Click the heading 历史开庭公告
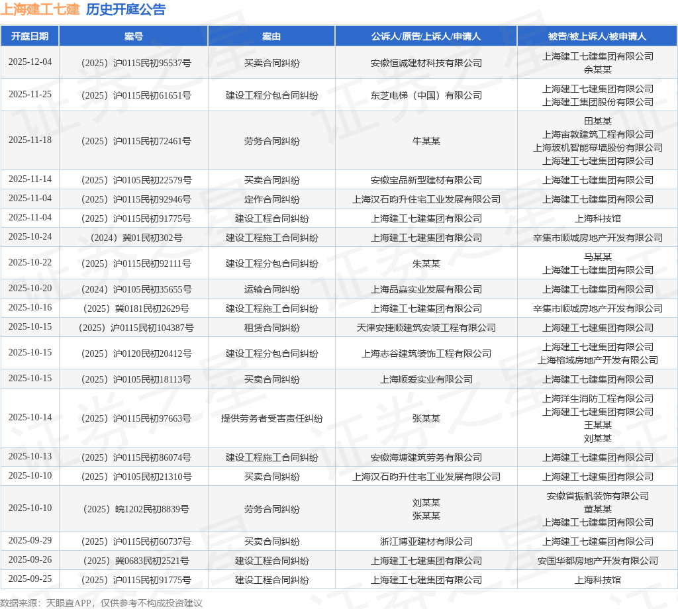Screen dimensions: 678x609 pos(126,9)
